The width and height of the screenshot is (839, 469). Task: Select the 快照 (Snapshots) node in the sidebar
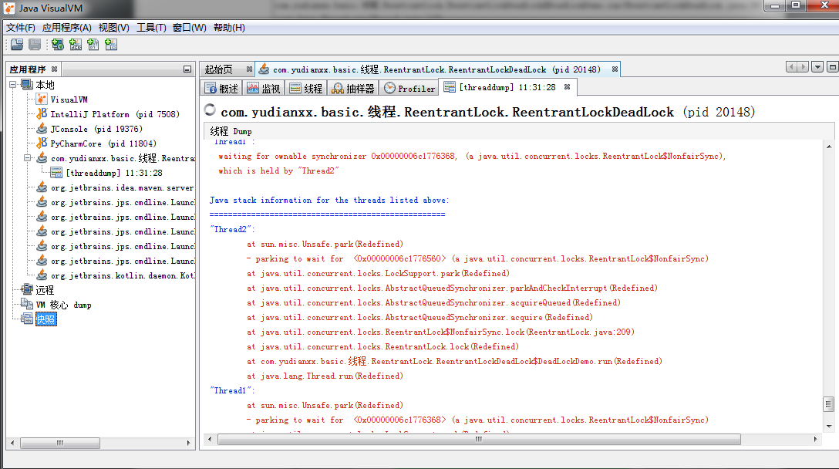coord(45,319)
